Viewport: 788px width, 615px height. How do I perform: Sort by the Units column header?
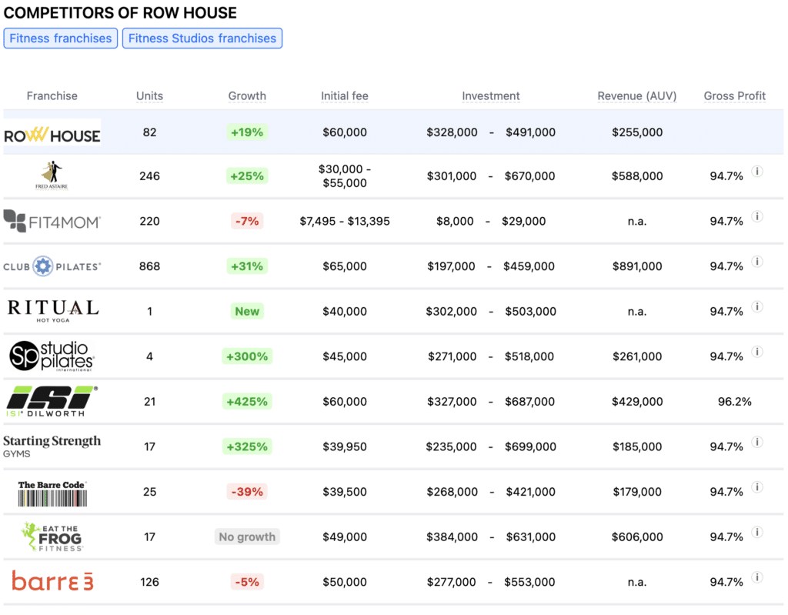click(150, 95)
